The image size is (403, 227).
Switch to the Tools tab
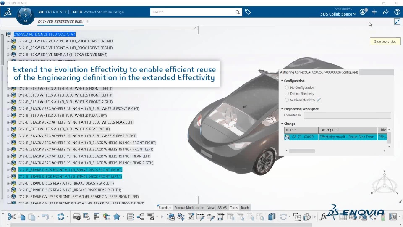[x=234, y=207]
